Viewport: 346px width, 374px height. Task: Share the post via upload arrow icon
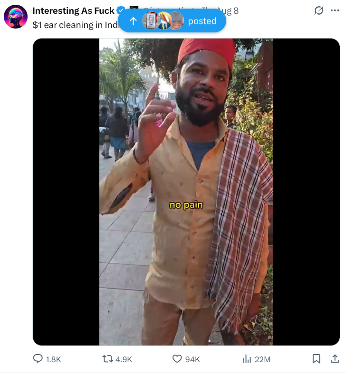[335, 359]
